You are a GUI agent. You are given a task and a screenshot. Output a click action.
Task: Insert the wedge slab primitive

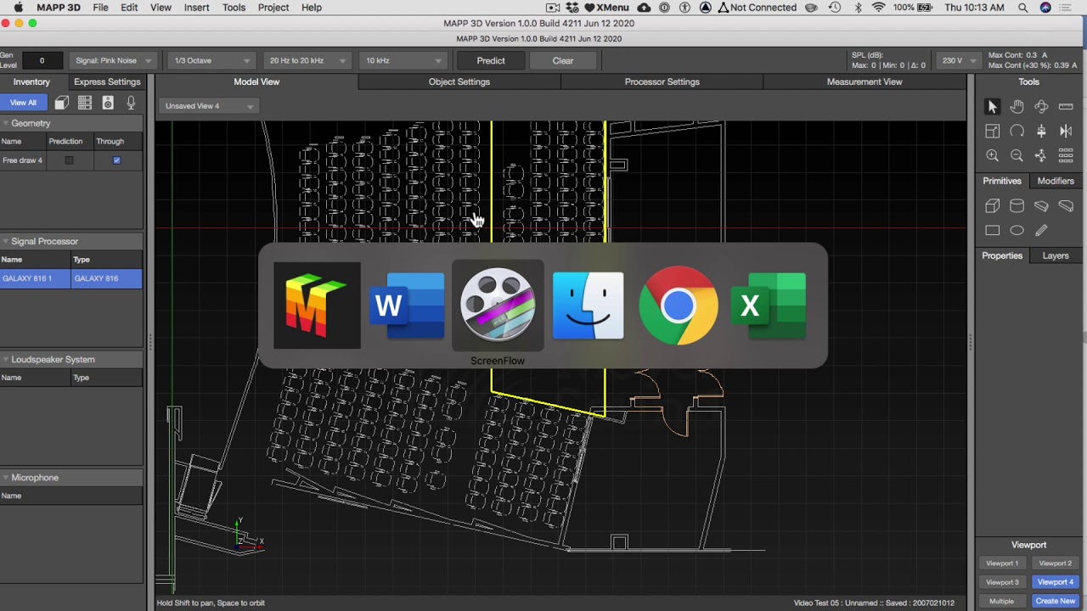tap(1041, 205)
